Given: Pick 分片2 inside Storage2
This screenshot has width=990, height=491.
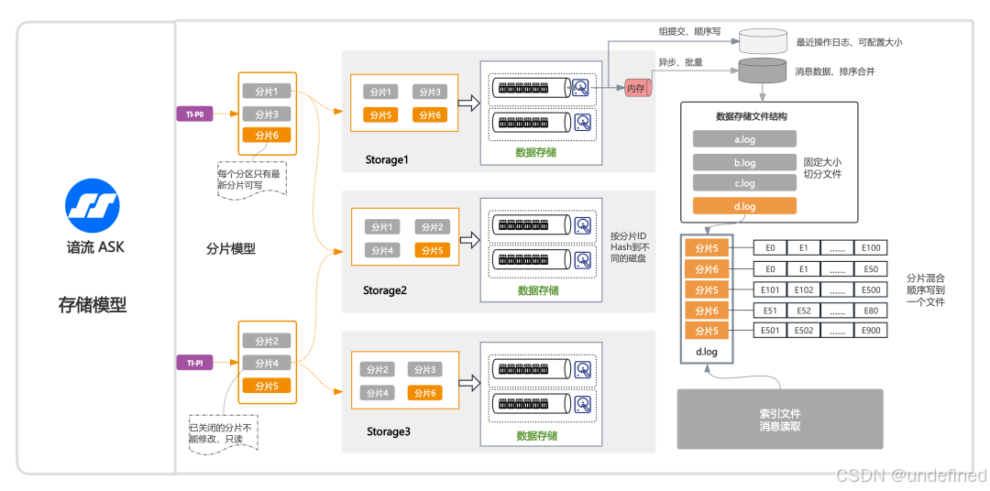Looking at the screenshot, I should point(432,227).
